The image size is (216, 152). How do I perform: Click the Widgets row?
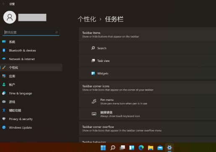[147, 73]
